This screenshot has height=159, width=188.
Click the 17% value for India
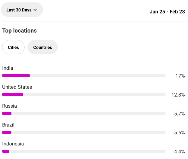click(x=180, y=76)
